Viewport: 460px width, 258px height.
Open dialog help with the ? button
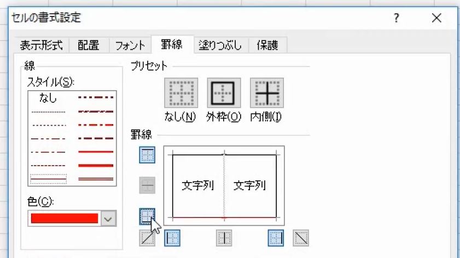[397, 18]
